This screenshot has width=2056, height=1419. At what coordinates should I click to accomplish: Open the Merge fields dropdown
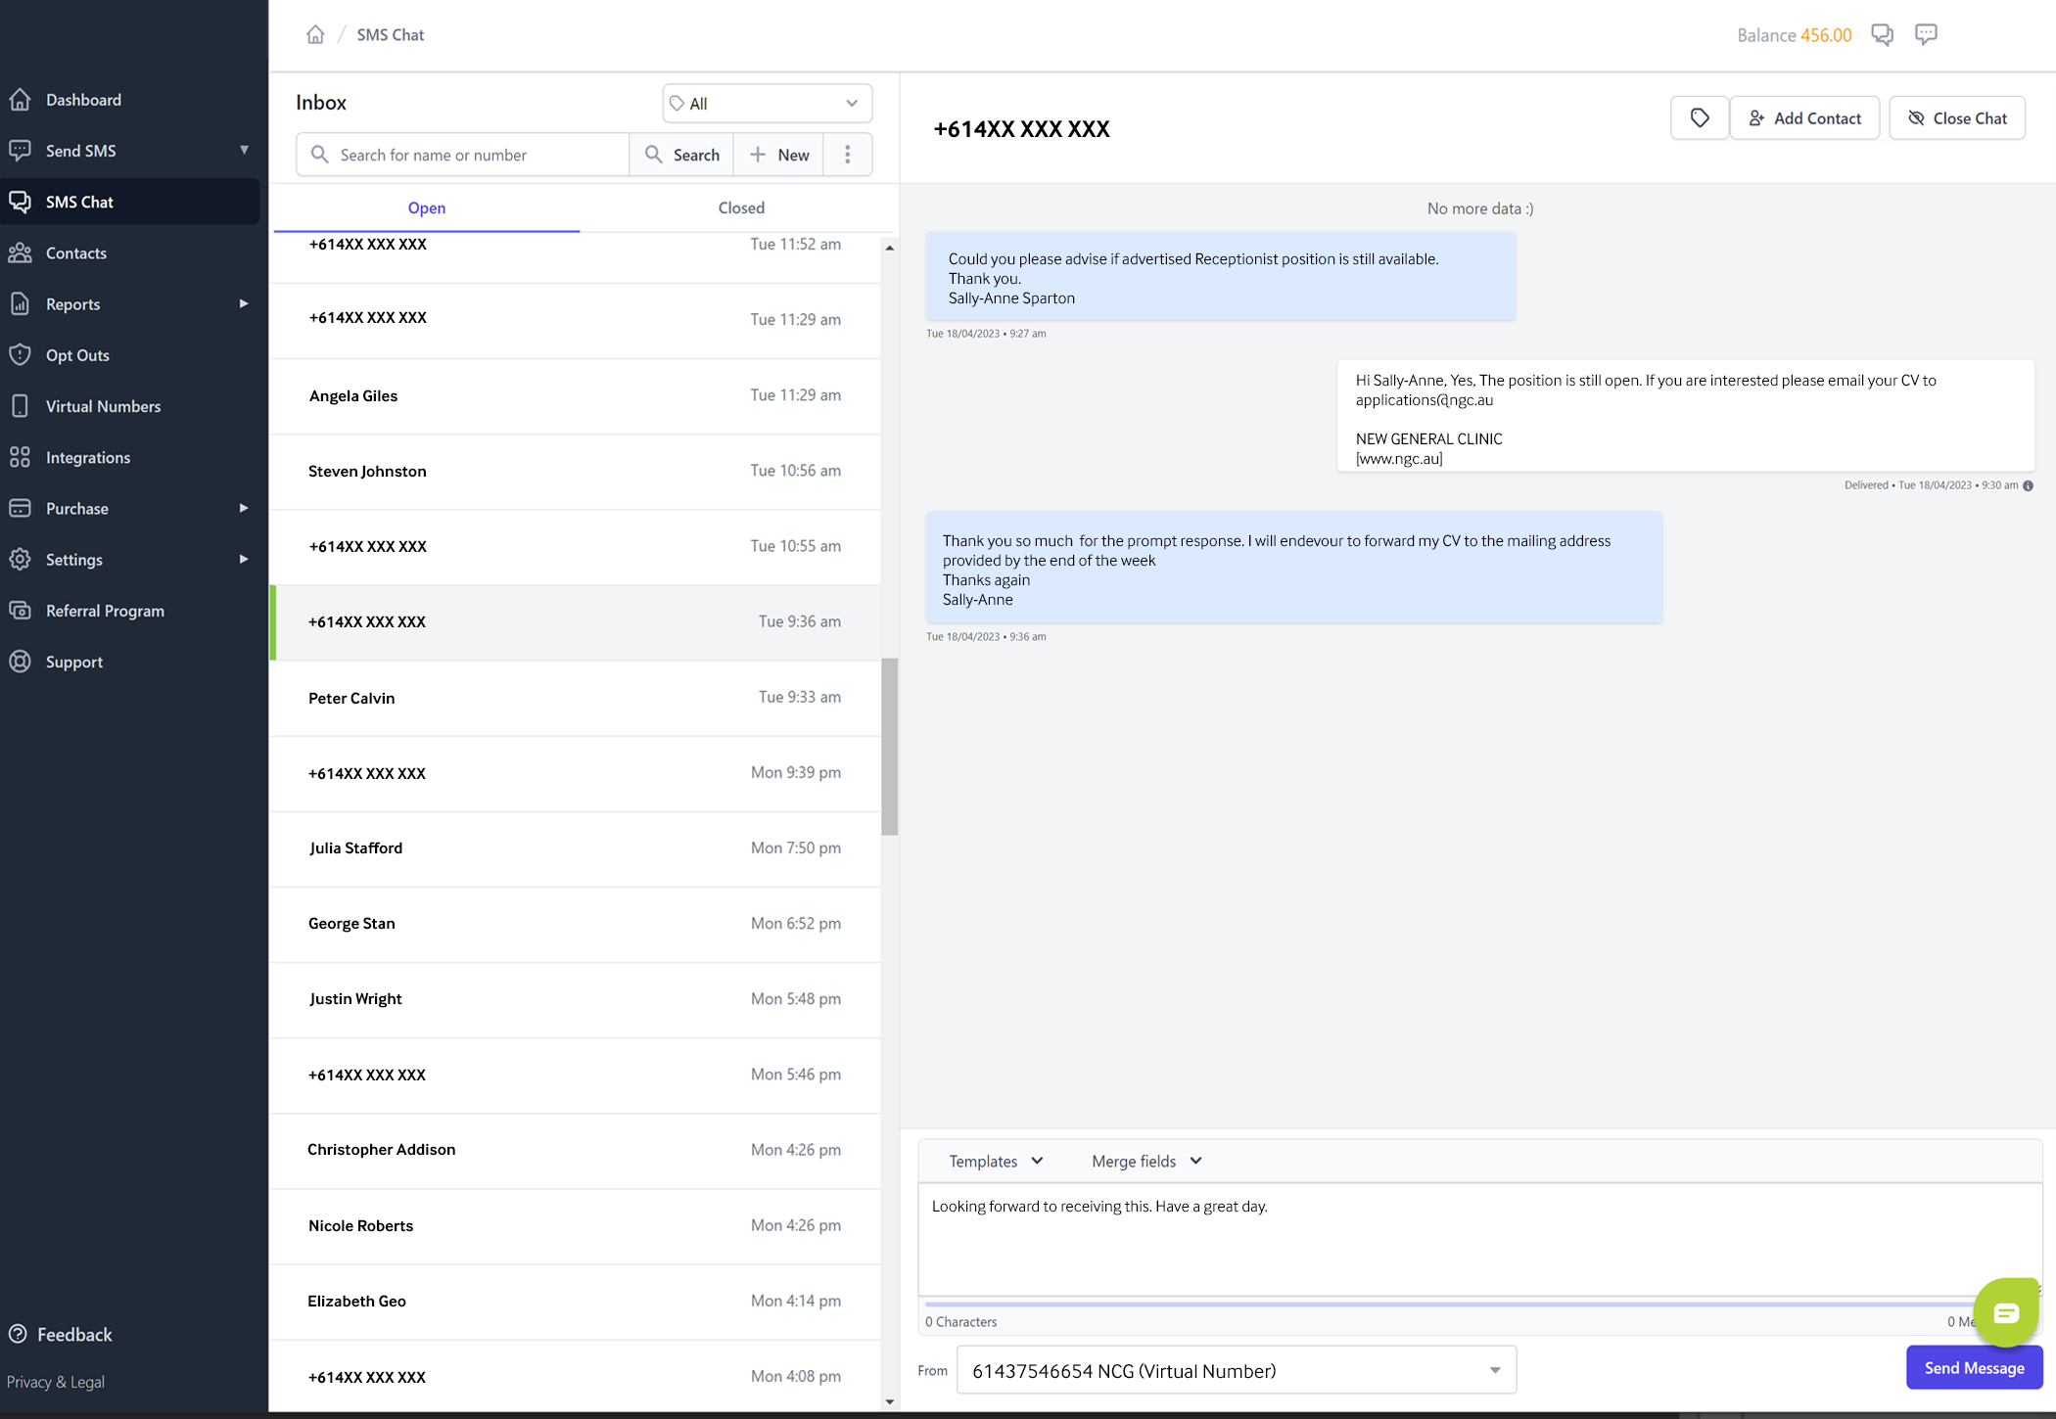[1145, 1161]
